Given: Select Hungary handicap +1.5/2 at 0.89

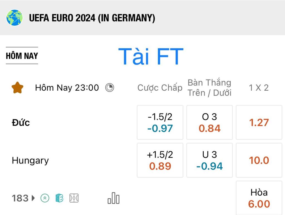Looking at the screenshot, I should click(x=160, y=160).
